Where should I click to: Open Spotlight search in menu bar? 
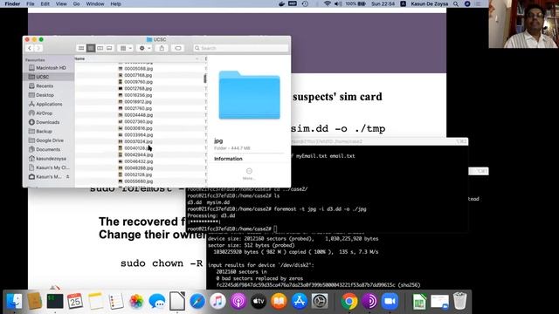[456, 3]
